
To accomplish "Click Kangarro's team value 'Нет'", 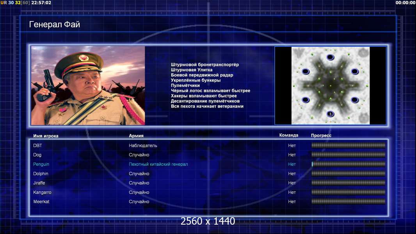I will tap(292, 192).
